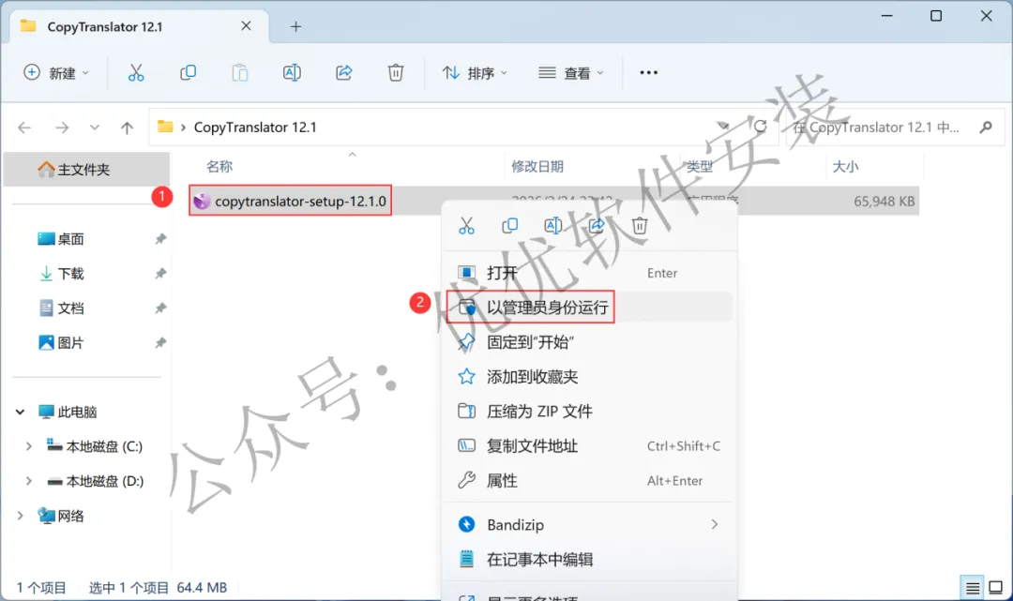Switch to details view in the status bar
This screenshot has height=601, width=1013.
pos(973,588)
